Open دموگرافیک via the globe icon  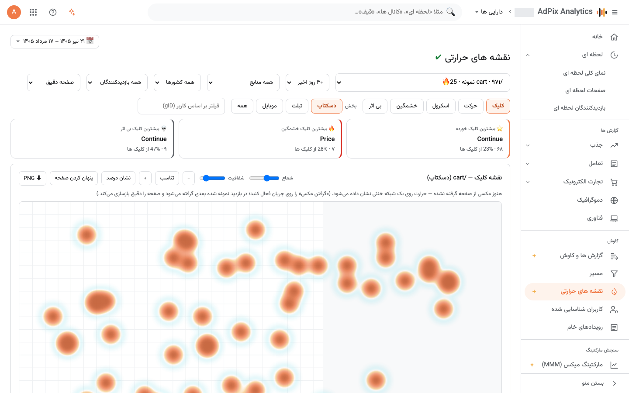(614, 200)
